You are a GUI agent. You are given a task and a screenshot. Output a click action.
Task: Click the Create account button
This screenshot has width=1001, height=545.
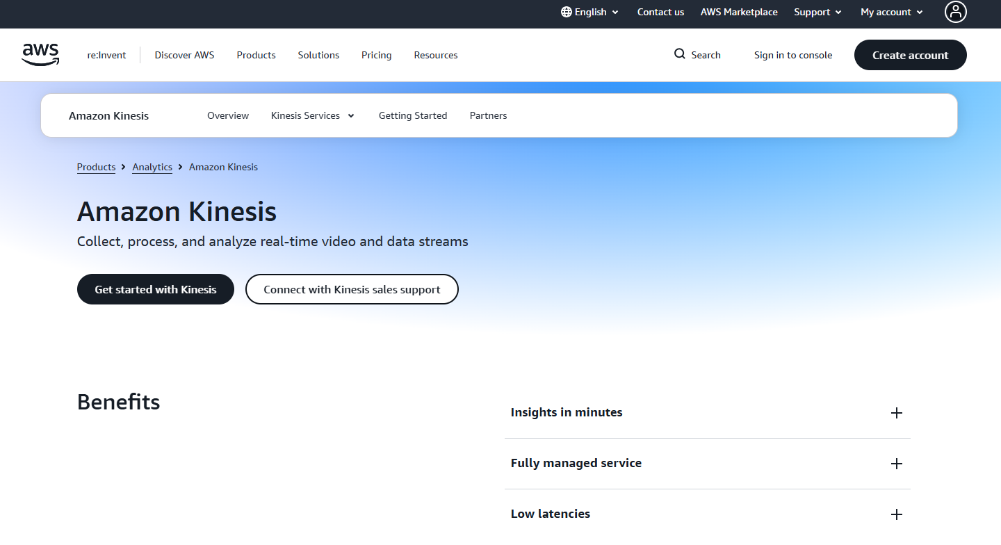[x=911, y=55]
